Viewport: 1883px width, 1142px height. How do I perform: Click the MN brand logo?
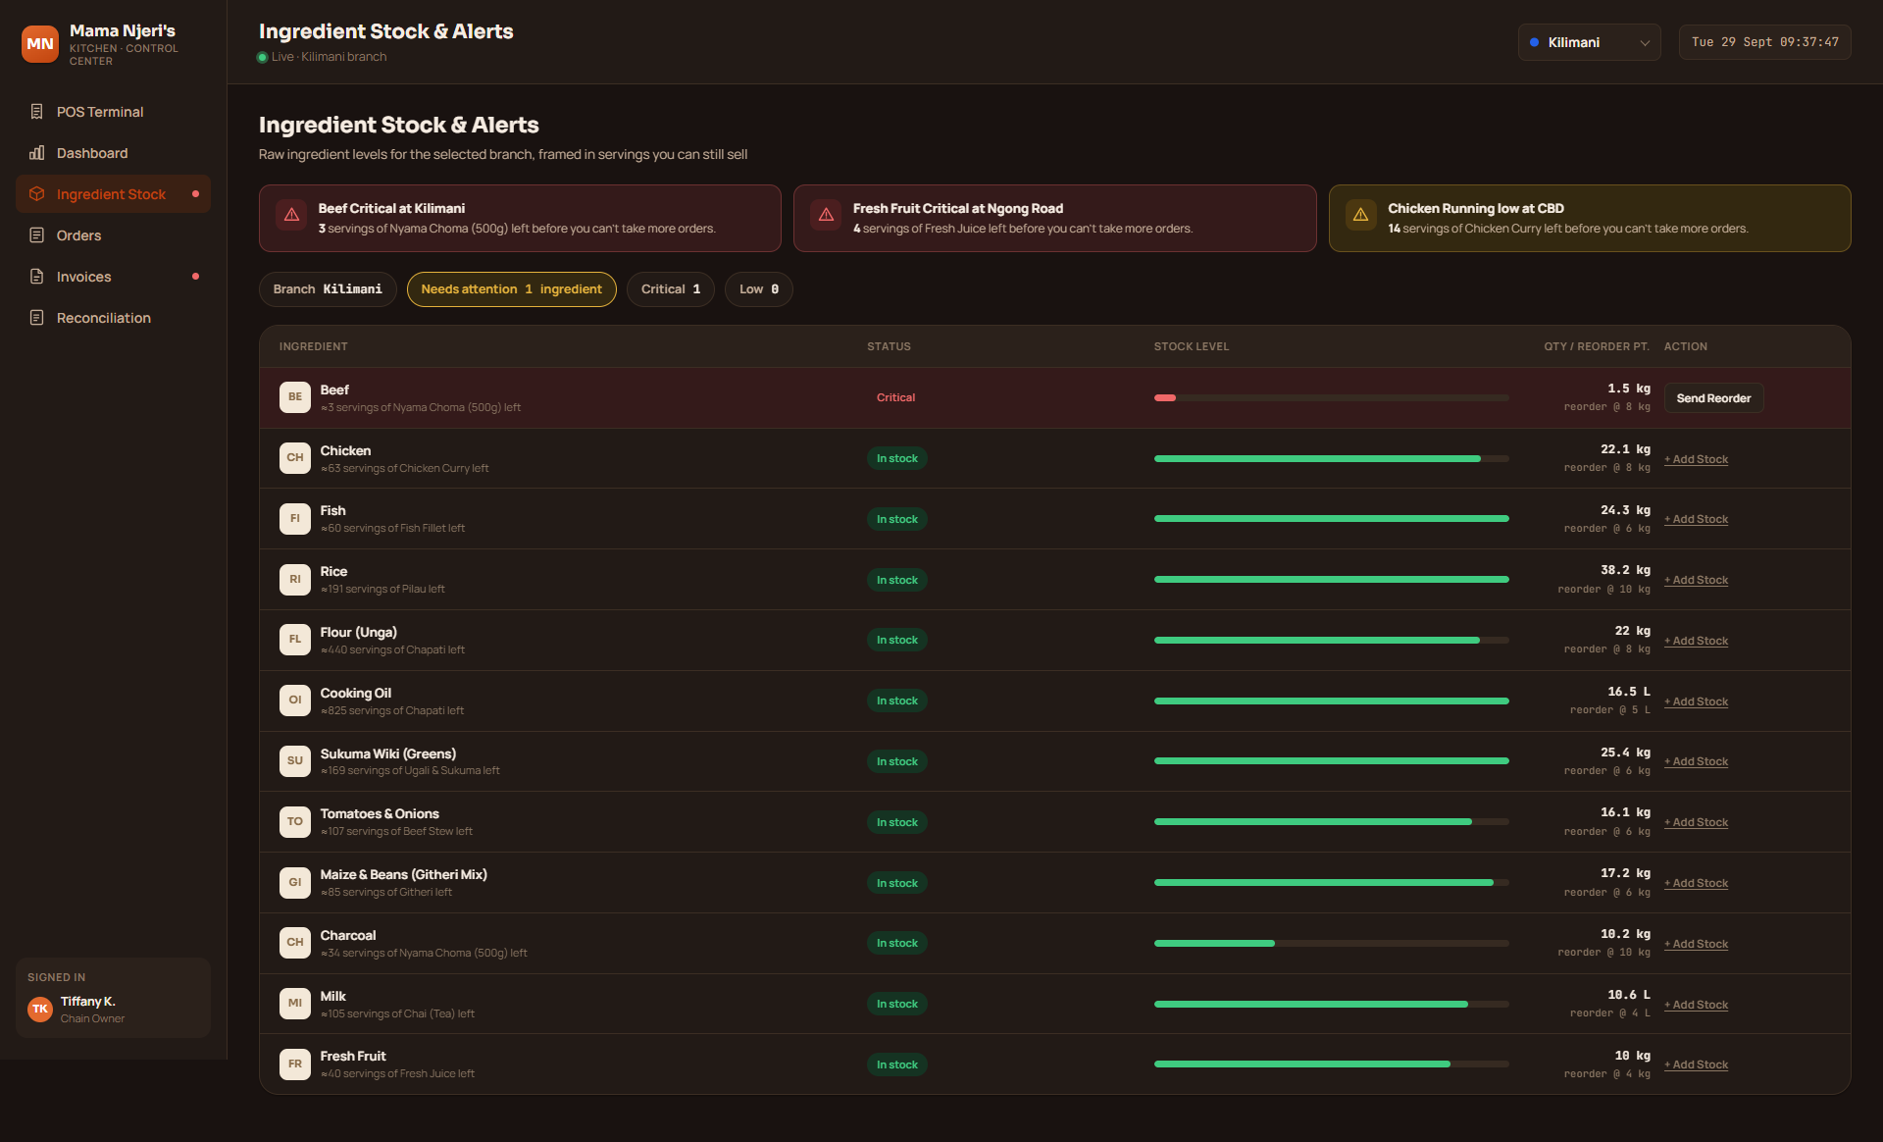click(x=40, y=44)
